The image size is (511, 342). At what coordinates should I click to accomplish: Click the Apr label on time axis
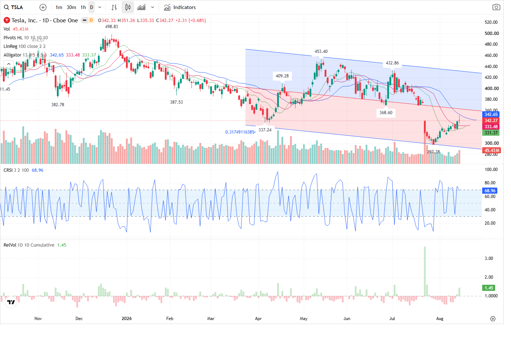(x=258, y=319)
